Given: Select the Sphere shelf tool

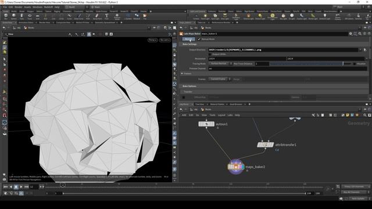Looking at the screenshot, I should [x=14, y=16].
